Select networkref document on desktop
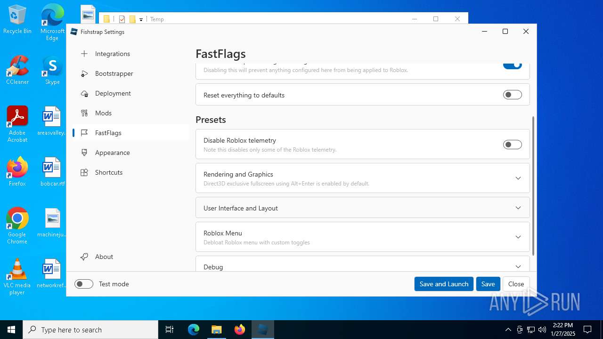 52,274
